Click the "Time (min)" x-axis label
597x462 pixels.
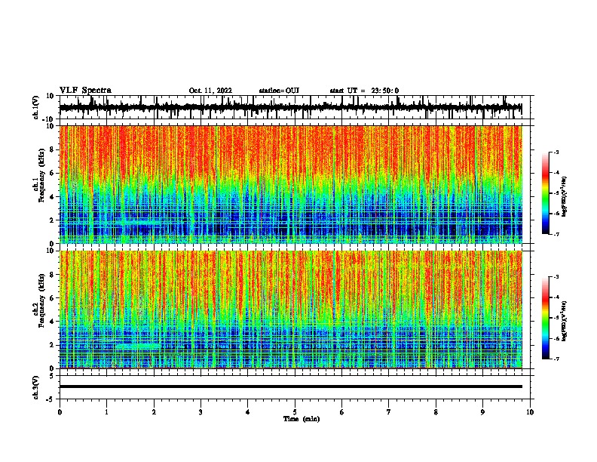pos(302,419)
